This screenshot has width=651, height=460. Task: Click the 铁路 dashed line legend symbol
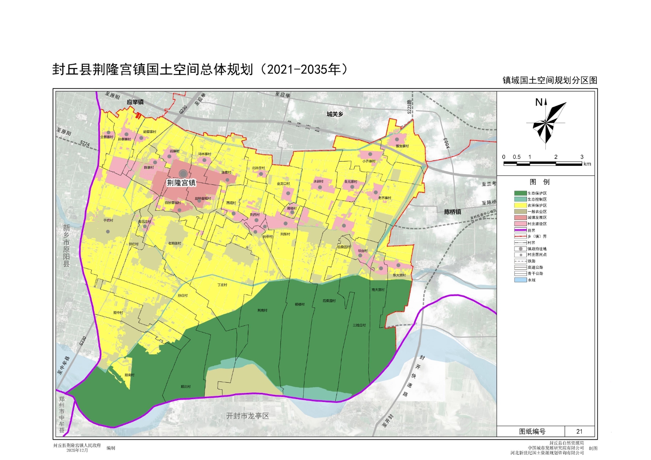(x=520, y=261)
